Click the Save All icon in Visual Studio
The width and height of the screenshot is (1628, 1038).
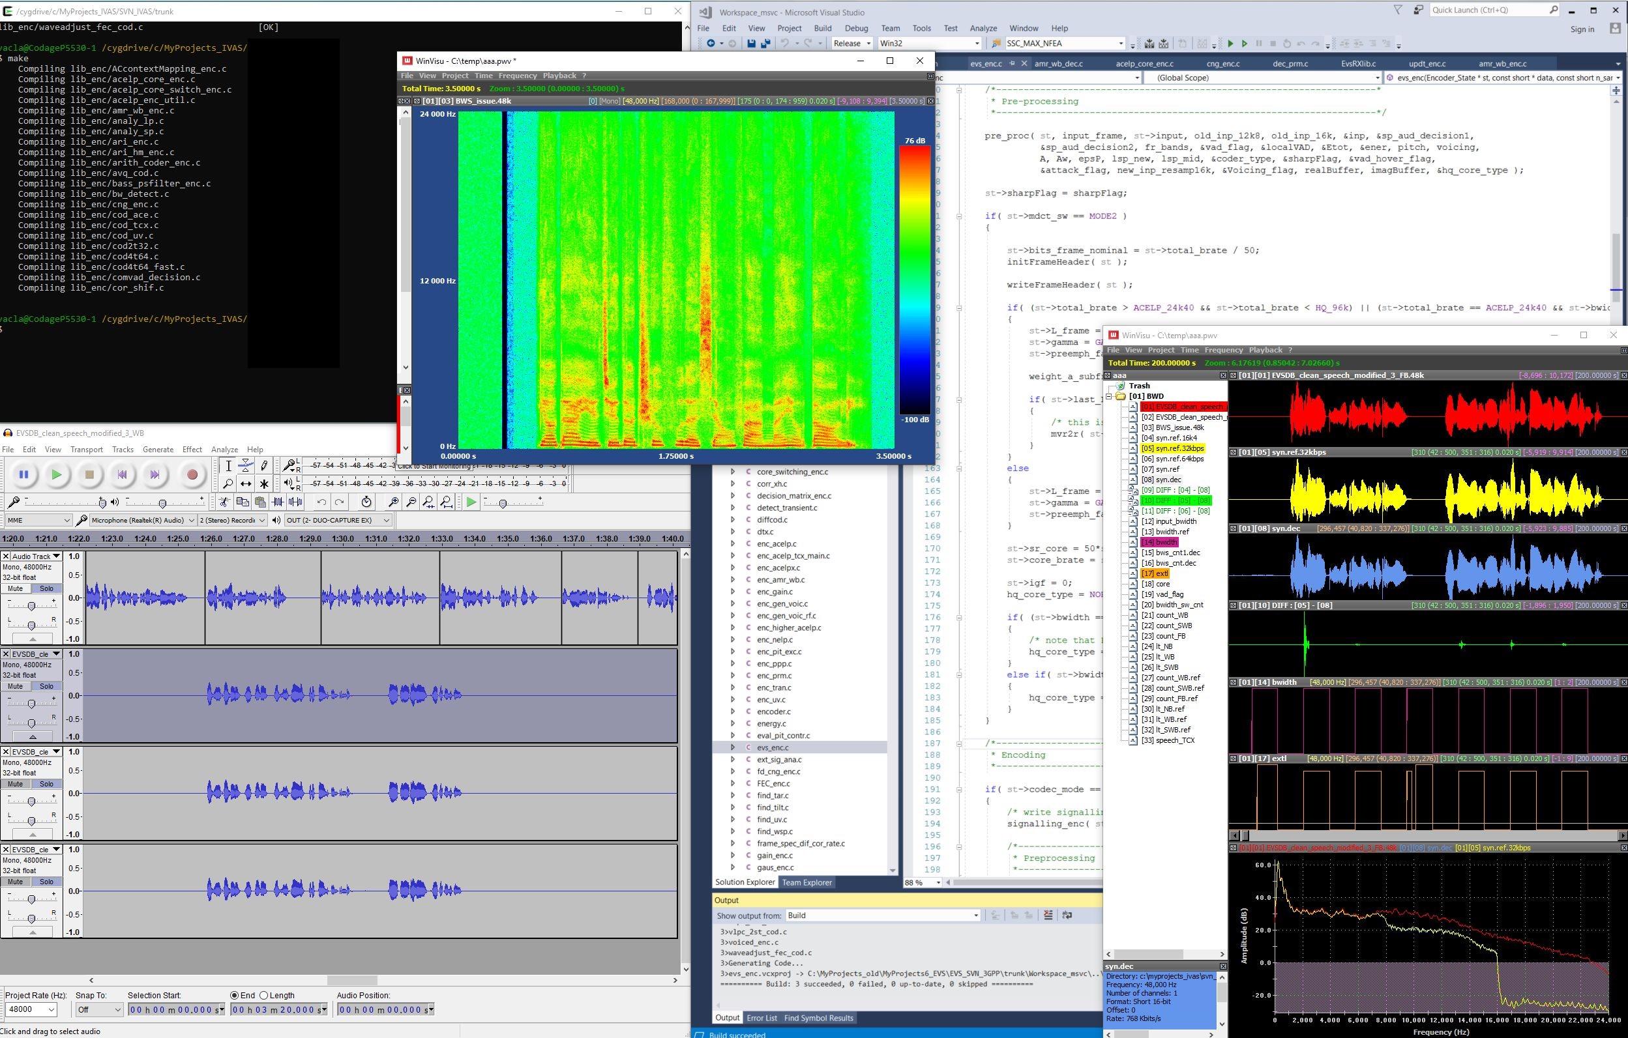[765, 43]
